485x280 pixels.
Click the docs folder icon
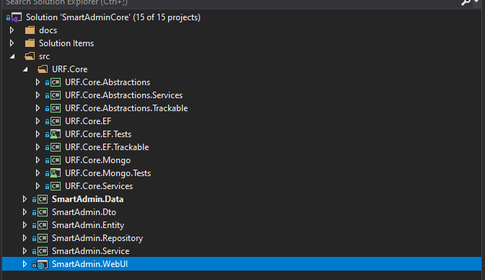coord(30,30)
